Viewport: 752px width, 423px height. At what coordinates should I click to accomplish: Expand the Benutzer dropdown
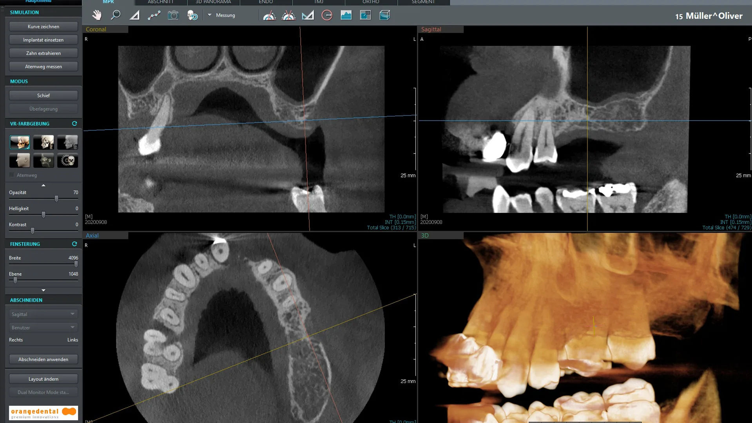pos(43,327)
